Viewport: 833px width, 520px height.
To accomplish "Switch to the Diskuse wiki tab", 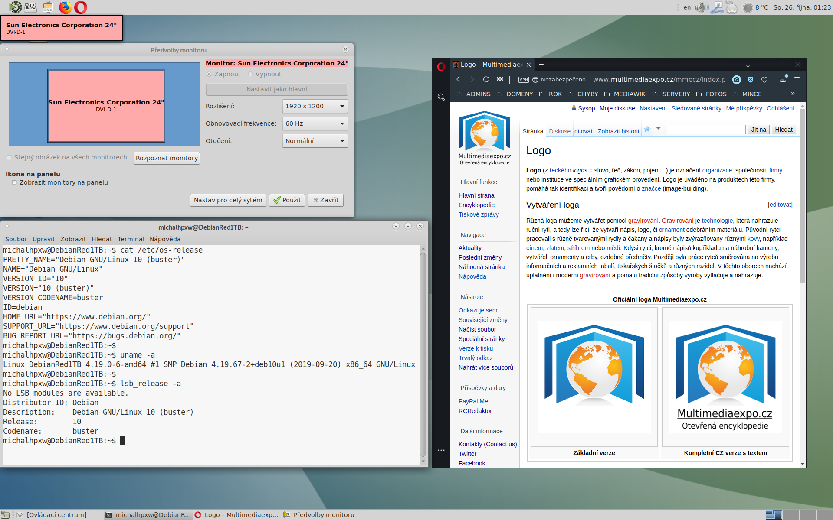I will point(559,131).
